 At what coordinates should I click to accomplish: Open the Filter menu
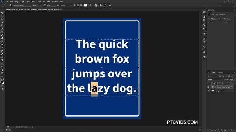point(39,1)
